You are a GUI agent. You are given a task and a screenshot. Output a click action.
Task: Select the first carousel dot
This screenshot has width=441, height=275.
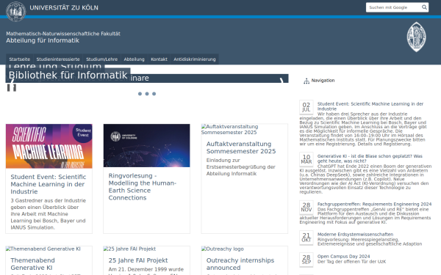(x=140, y=94)
